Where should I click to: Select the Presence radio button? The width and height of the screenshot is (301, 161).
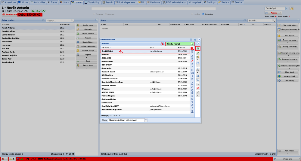click(x=94, y=14)
